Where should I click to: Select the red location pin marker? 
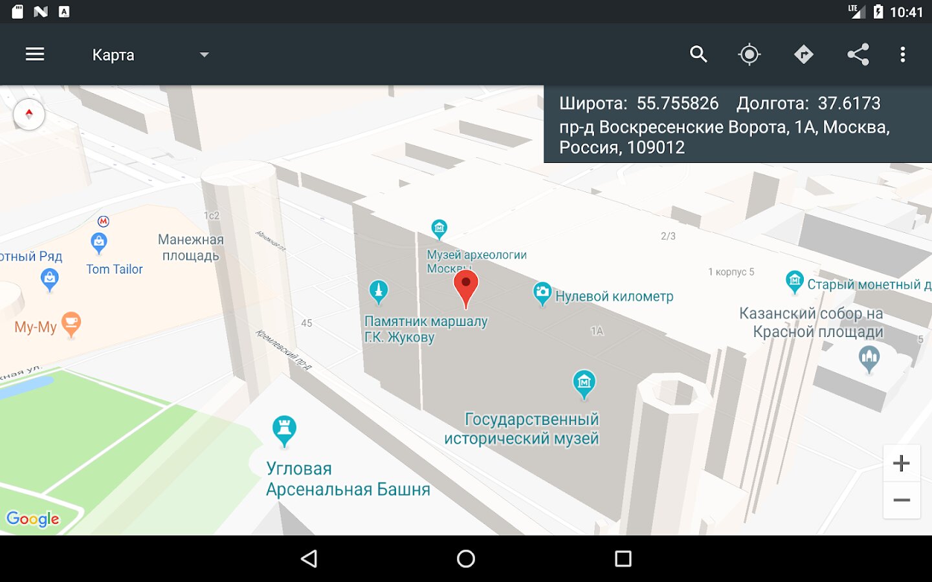465,288
